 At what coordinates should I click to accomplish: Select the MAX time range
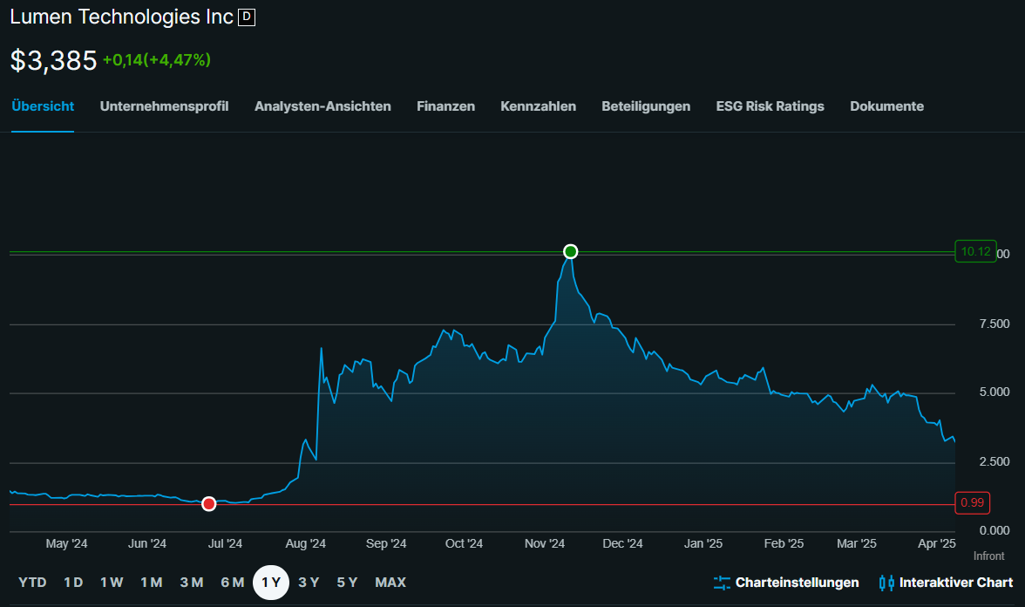tap(390, 583)
